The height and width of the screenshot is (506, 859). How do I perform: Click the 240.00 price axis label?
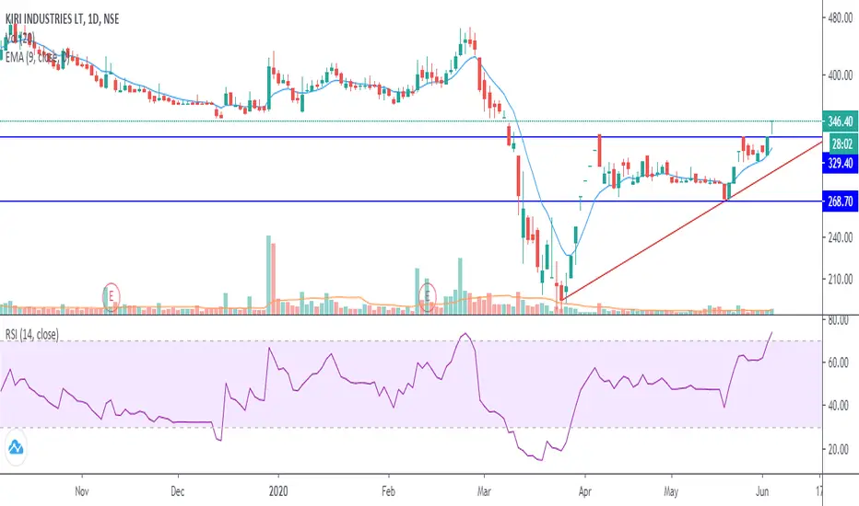click(x=841, y=237)
